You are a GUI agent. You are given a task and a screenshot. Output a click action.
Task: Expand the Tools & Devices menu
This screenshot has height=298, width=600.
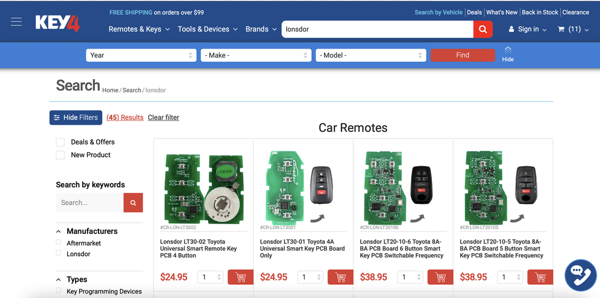pyautogui.click(x=208, y=29)
